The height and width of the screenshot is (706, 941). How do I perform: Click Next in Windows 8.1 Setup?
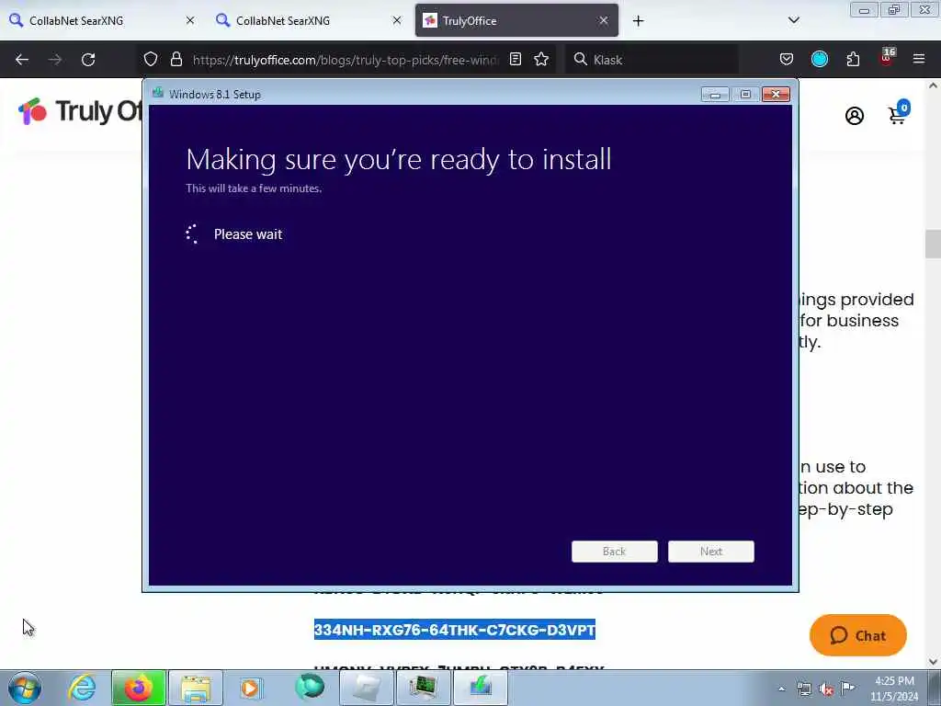click(711, 552)
